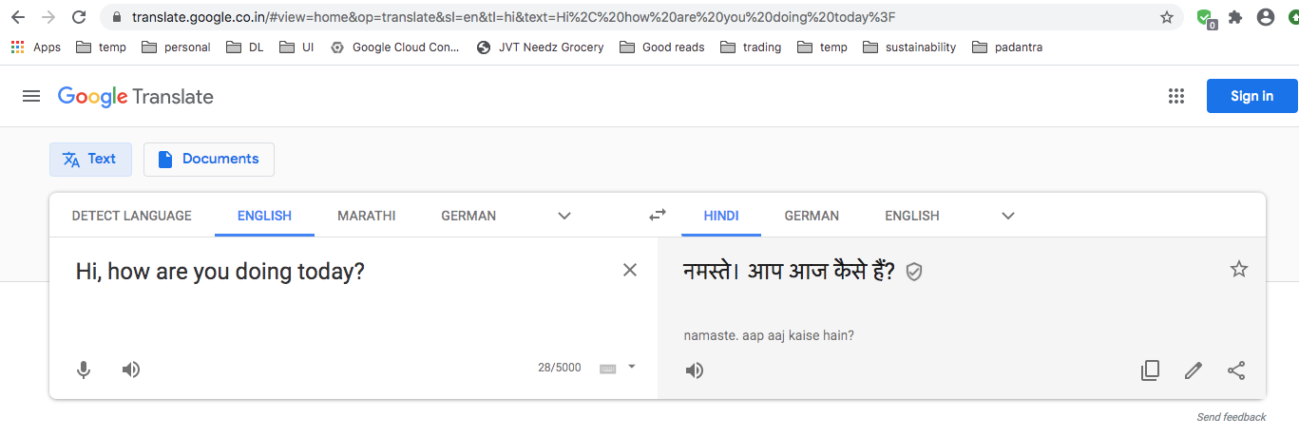Listen to the English source text
Viewport: 1299px width, 436px height.
click(131, 370)
